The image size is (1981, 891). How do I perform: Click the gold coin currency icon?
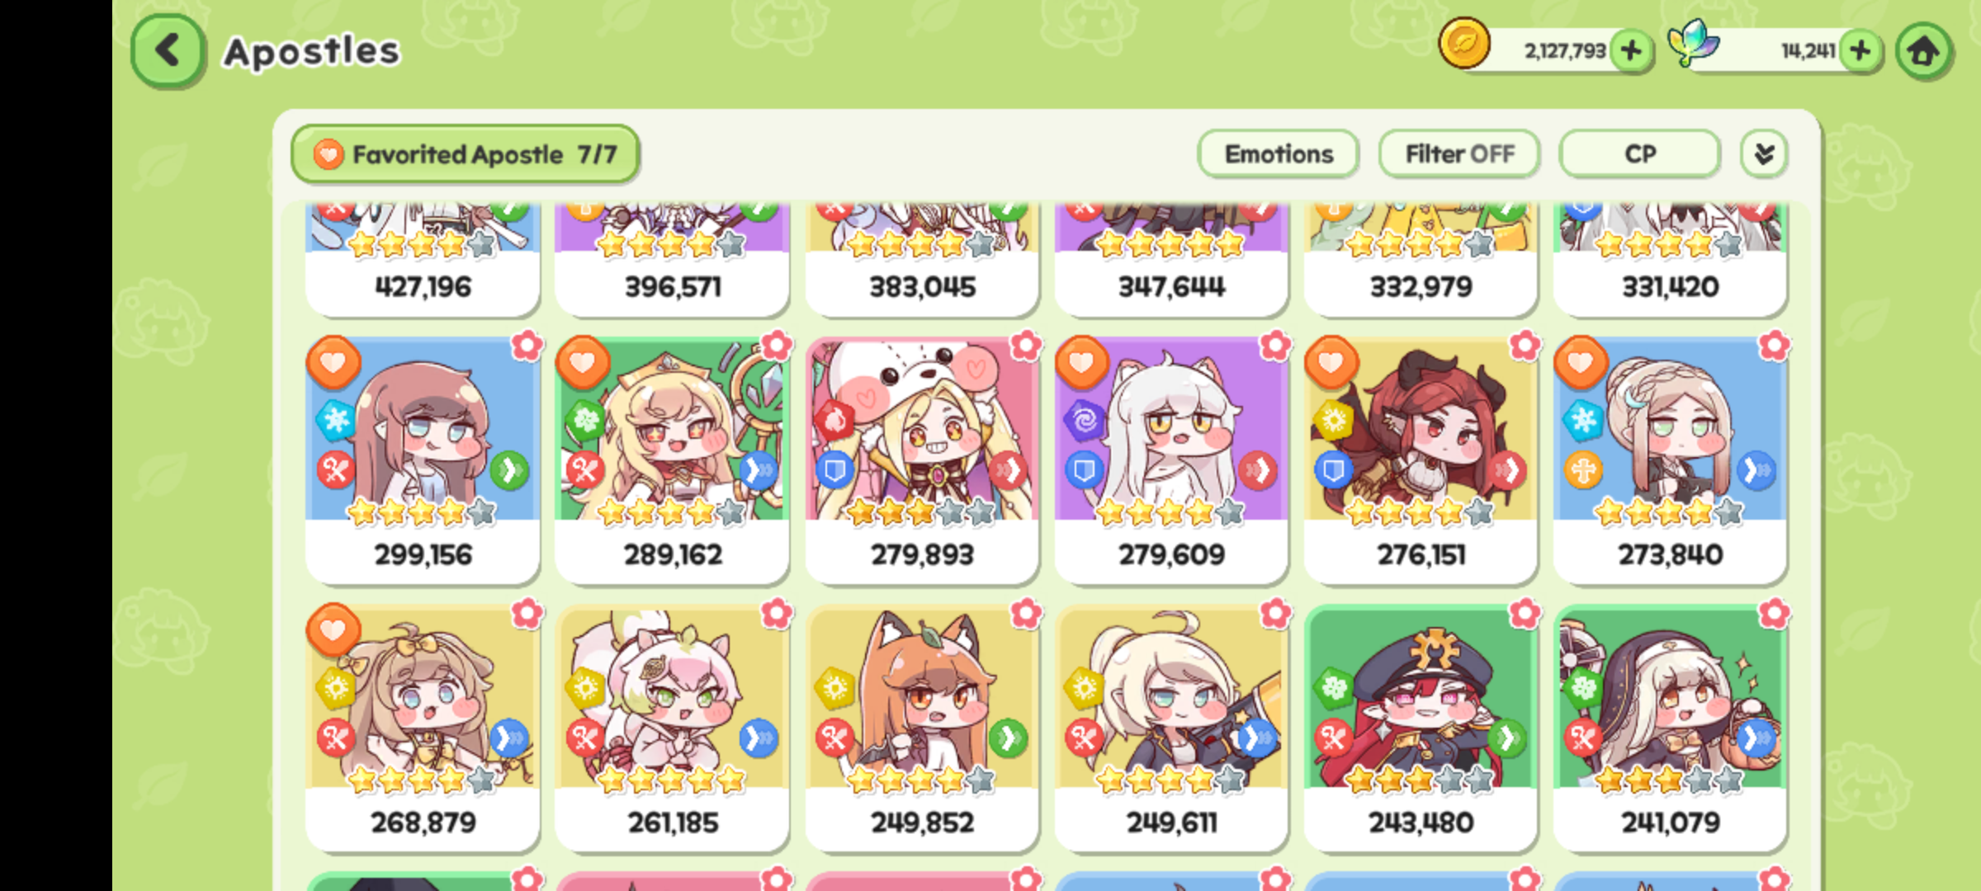click(1464, 44)
